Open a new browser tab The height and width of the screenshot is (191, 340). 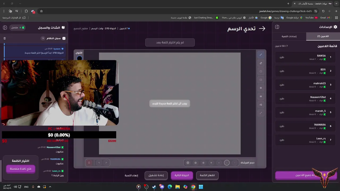click(288, 3)
